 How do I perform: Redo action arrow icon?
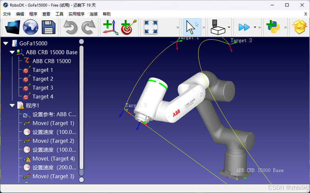coord(88,27)
